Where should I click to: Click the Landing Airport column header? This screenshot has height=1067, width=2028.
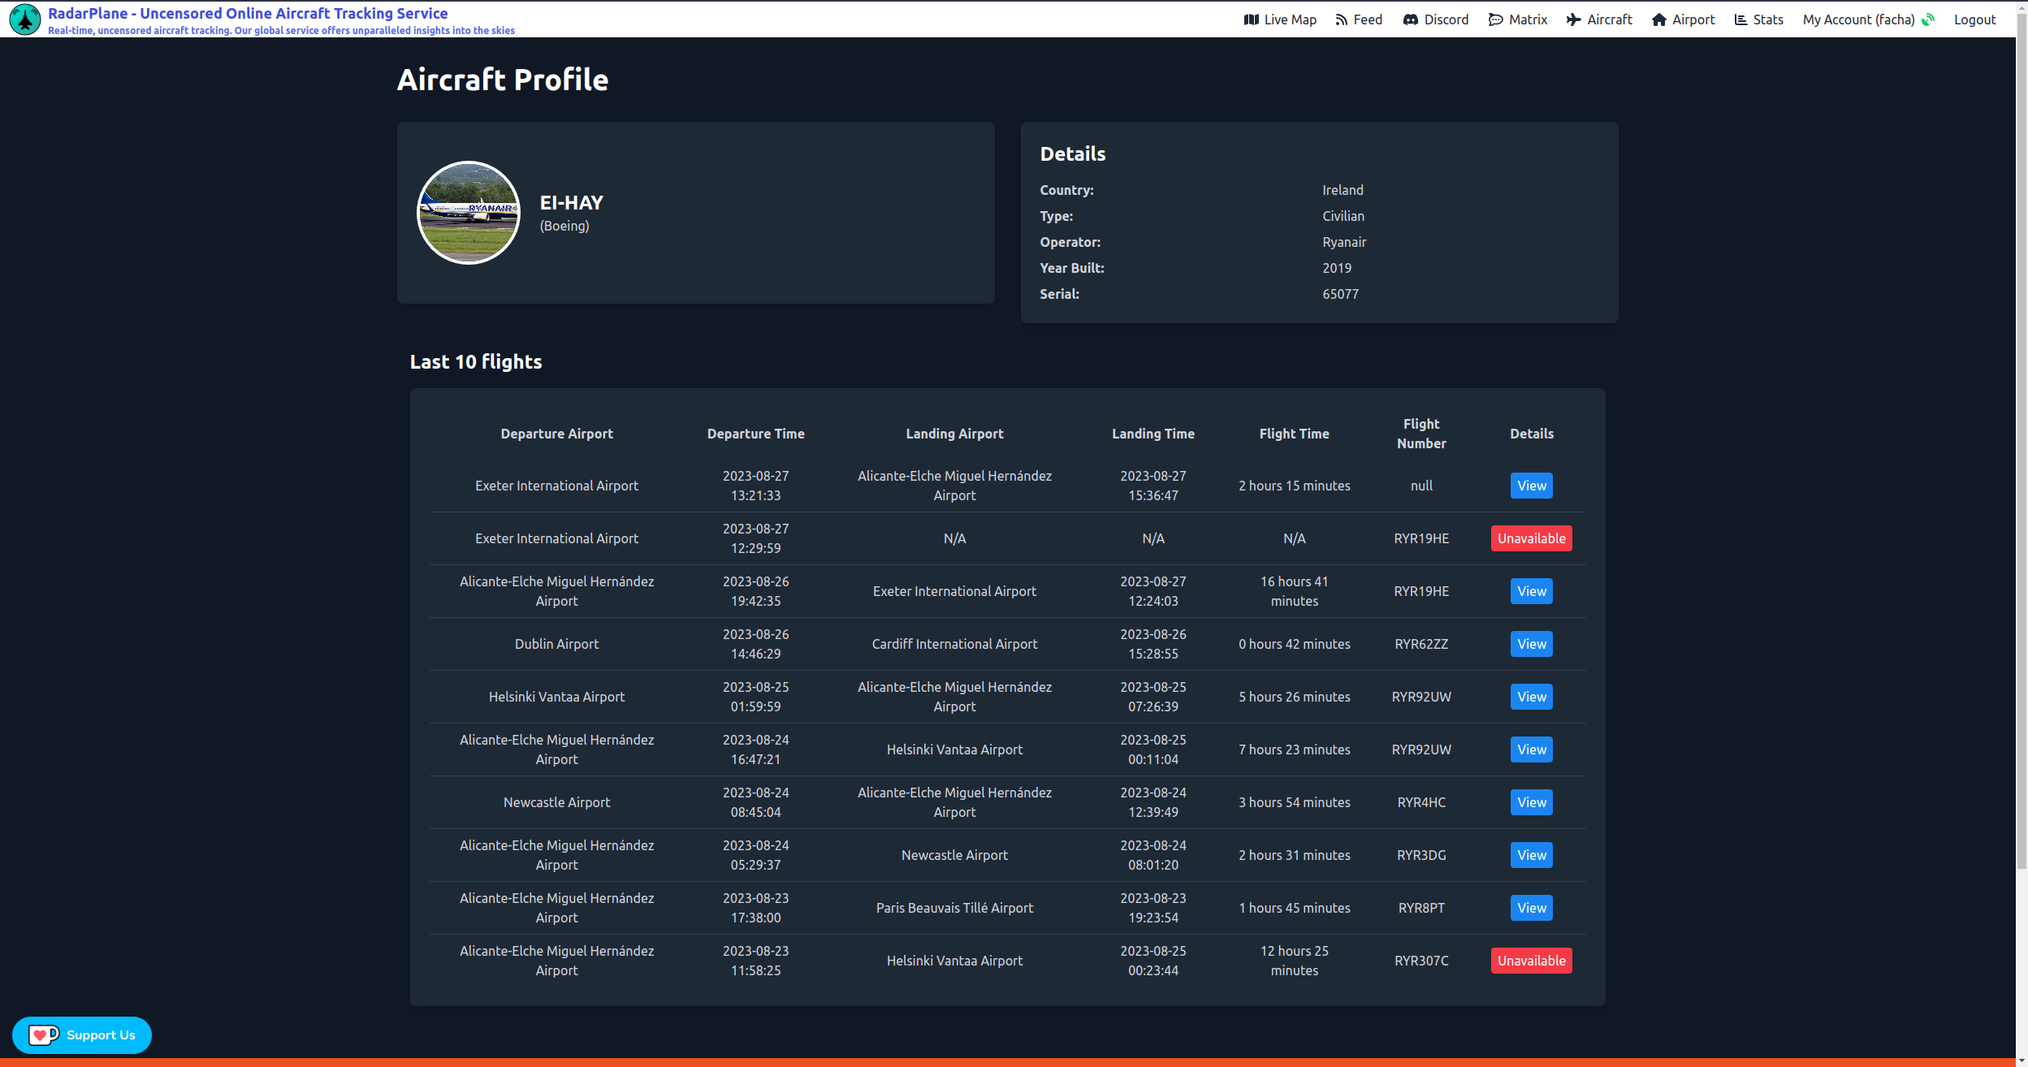(x=954, y=434)
